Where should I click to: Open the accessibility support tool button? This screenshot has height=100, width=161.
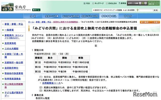click(x=154, y=3)
